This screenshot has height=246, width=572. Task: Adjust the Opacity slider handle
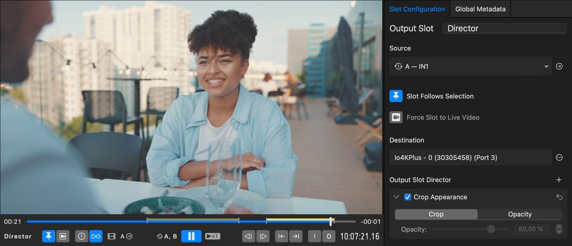pyautogui.click(x=491, y=229)
